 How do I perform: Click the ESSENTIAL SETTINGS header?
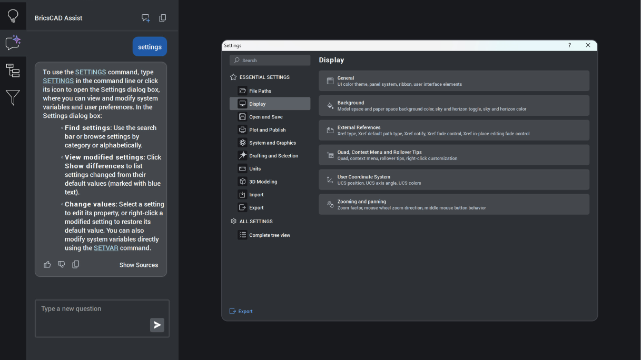tap(264, 77)
